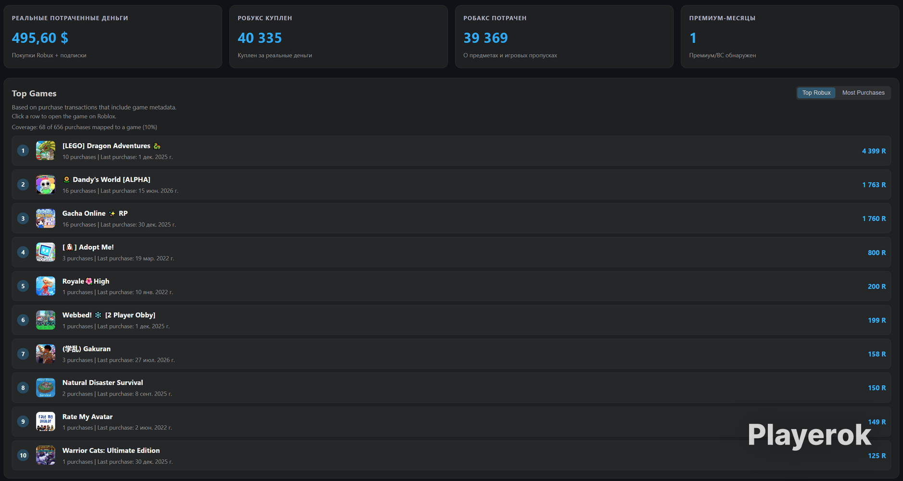This screenshot has width=903, height=481.
Task: Click rank badge number 1
Action: (x=23, y=151)
